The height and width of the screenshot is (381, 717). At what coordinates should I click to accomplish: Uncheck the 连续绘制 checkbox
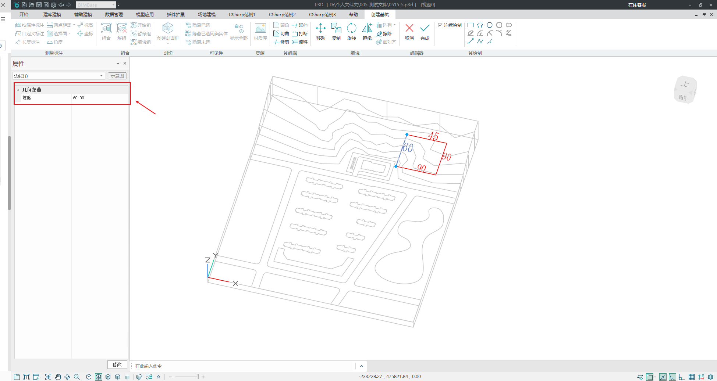[x=440, y=25]
